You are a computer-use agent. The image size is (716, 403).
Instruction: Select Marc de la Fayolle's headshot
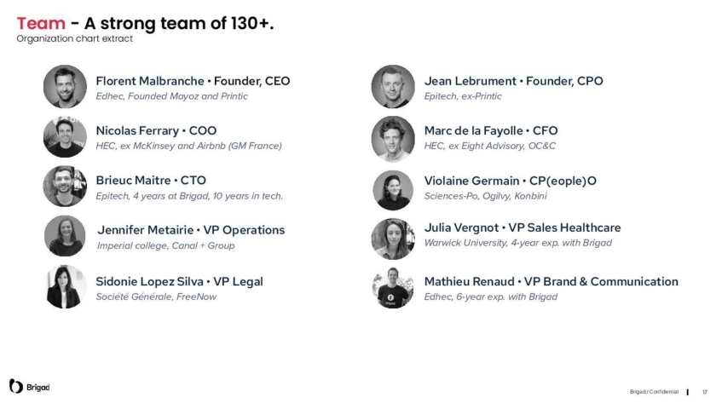point(393,138)
